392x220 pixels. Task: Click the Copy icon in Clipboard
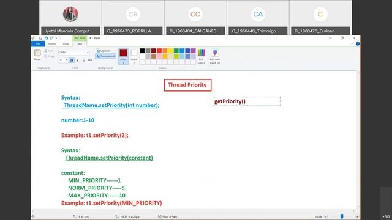46,56
